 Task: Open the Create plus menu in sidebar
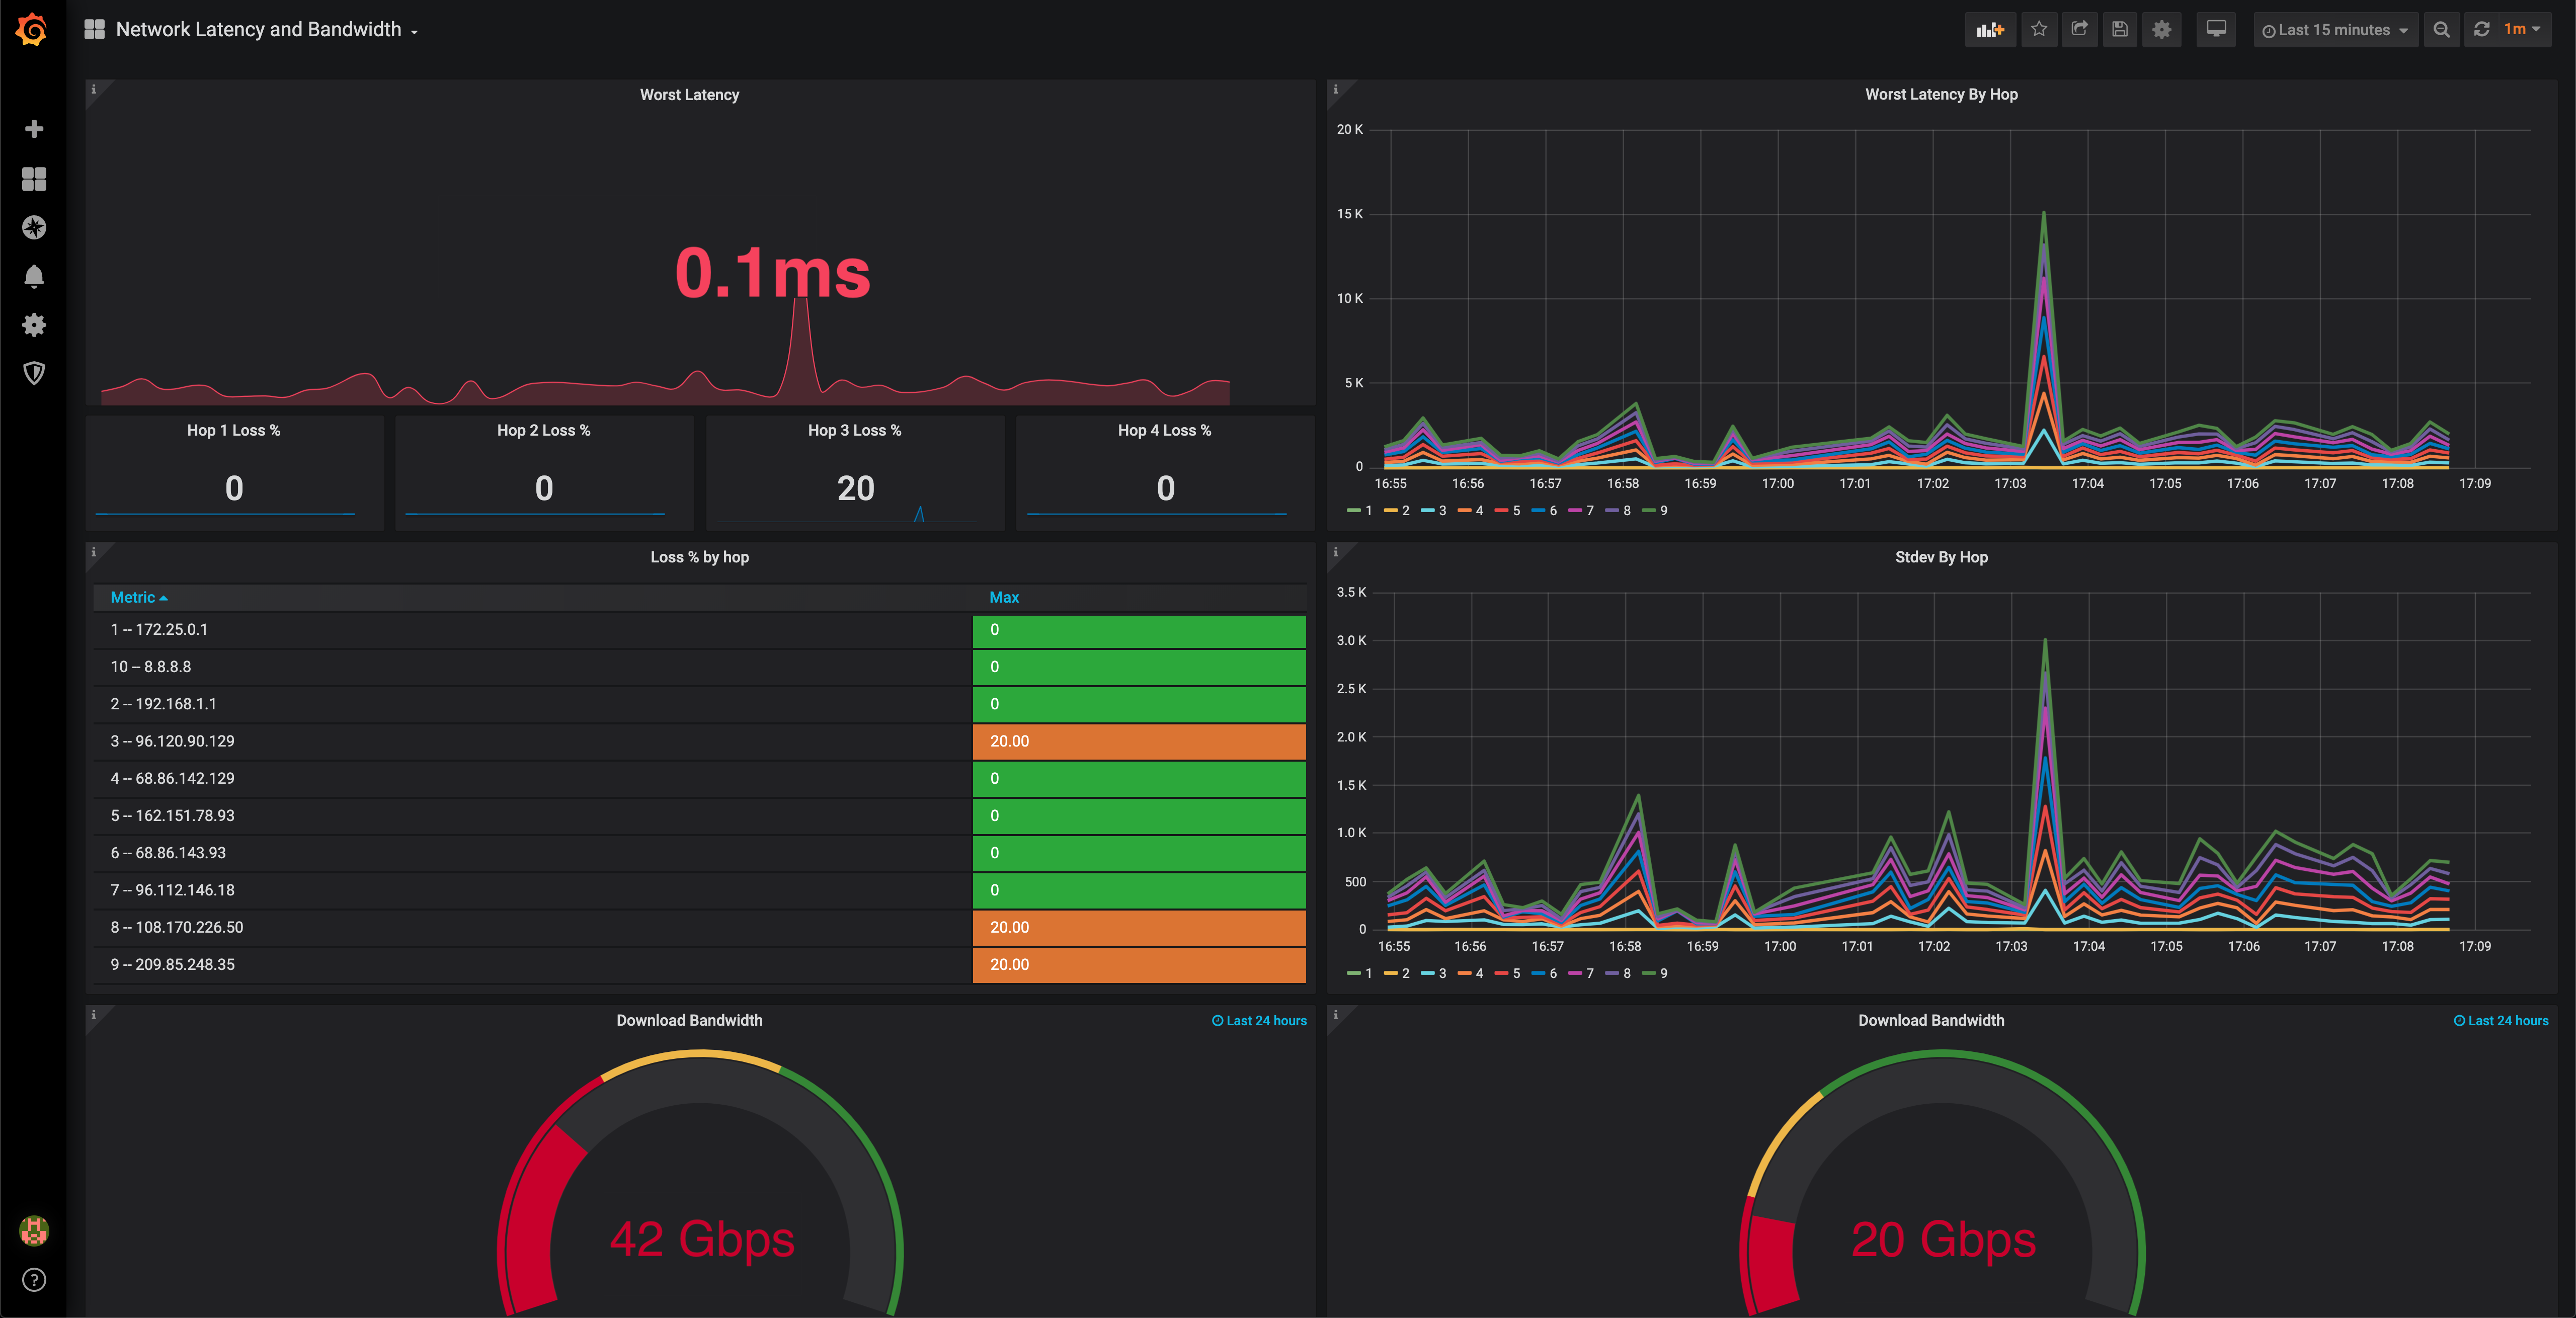pos(34,129)
